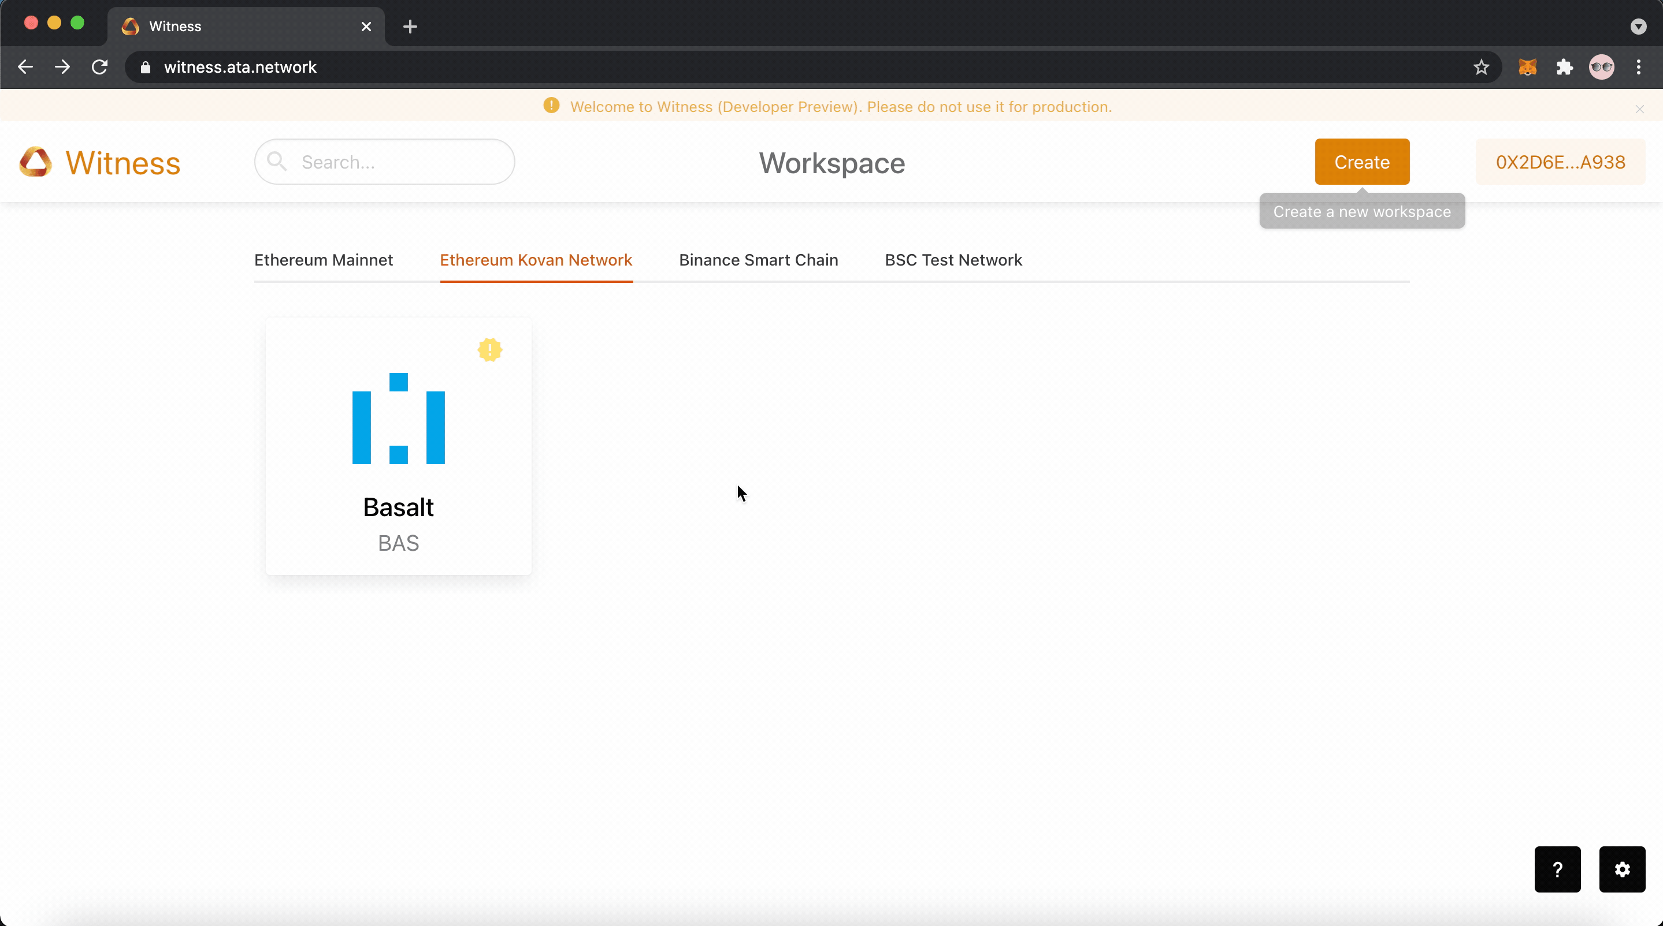Viewport: 1663px width, 926px height.
Task: Click the site lock security icon
Action: pyautogui.click(x=145, y=67)
